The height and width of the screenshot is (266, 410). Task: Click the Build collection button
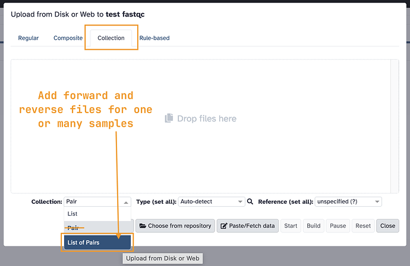(314, 226)
